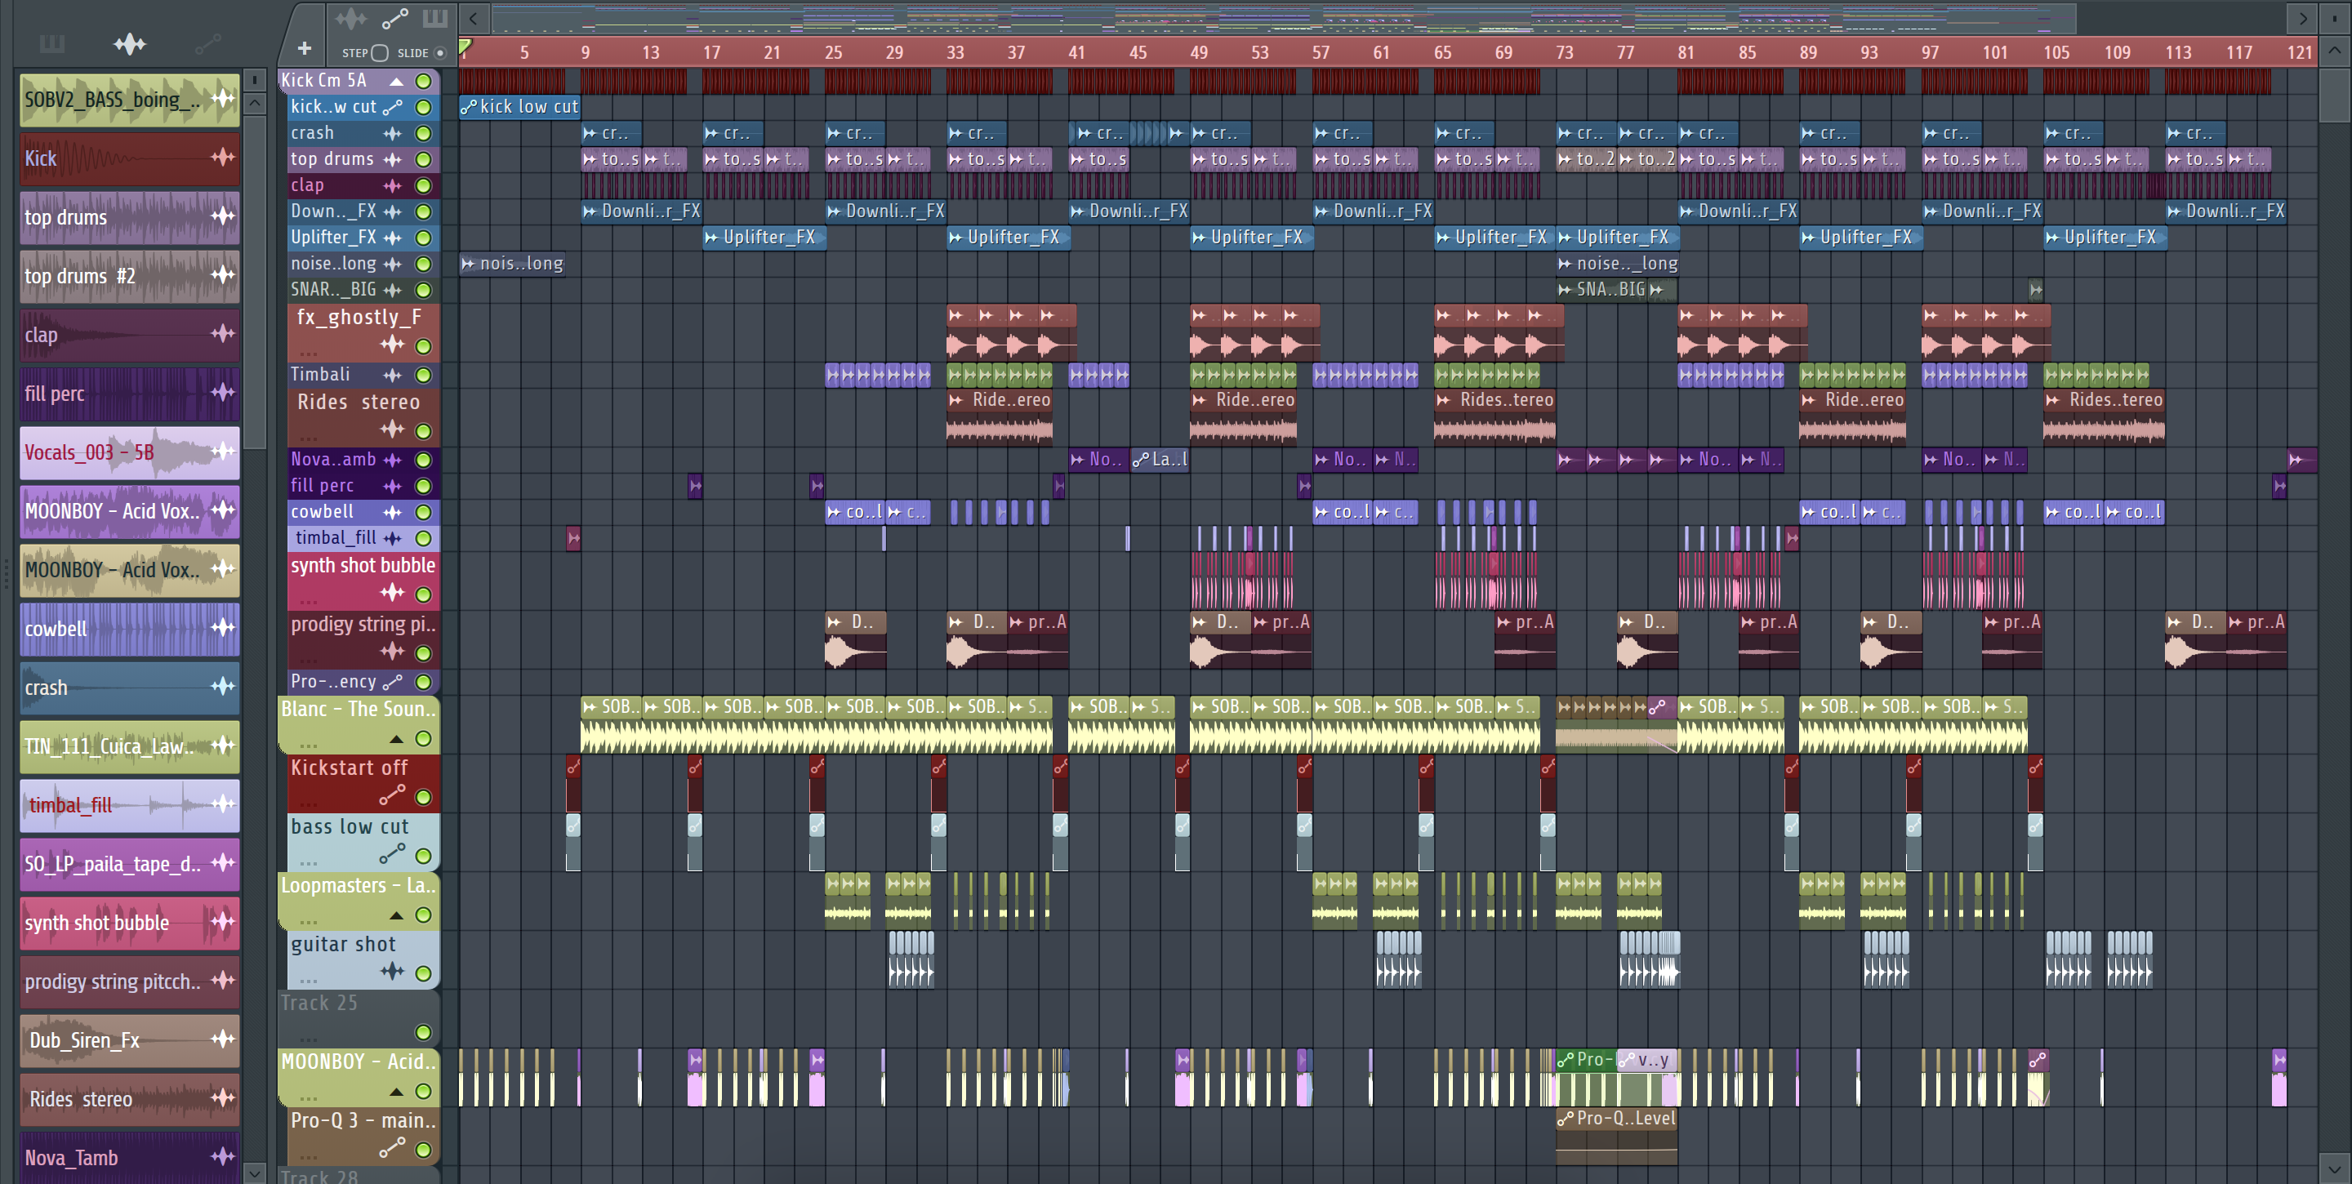Select Vocals_003 - 5B item in picker
2352x1184 pixels.
click(x=130, y=452)
